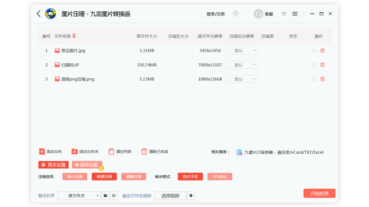Switch output format to JPG格式
Viewport: 369px width, 207px height.
(220, 176)
